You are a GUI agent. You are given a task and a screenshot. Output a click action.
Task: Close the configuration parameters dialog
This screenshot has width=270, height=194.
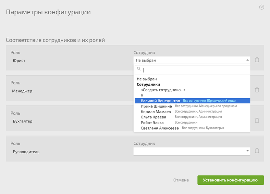261,7
